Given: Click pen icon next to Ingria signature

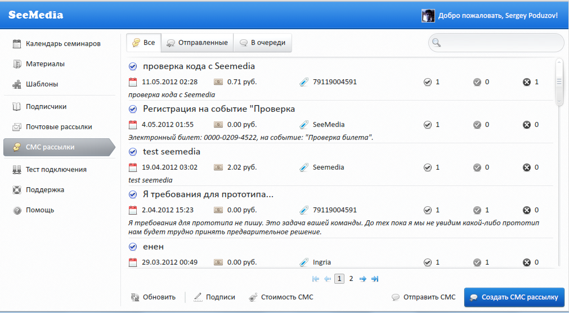Looking at the screenshot, I should [x=304, y=262].
